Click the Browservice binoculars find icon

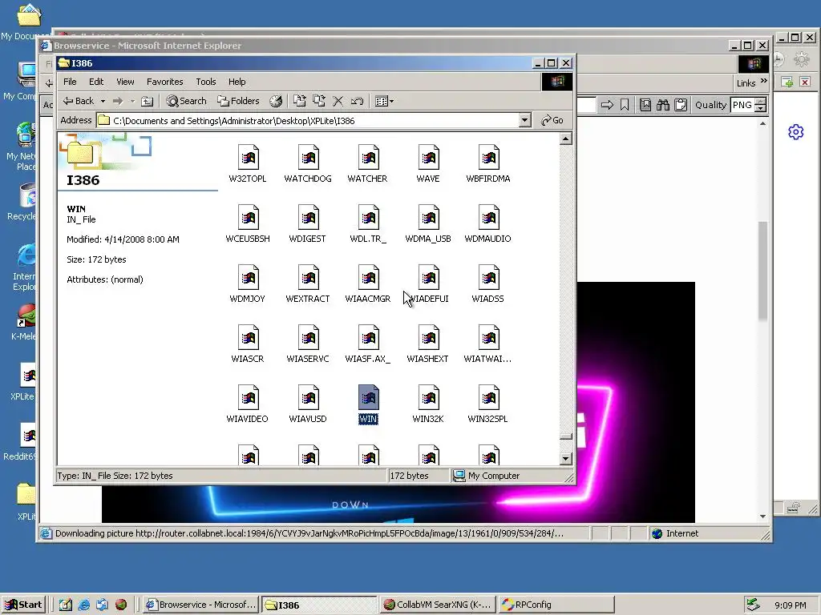(663, 105)
